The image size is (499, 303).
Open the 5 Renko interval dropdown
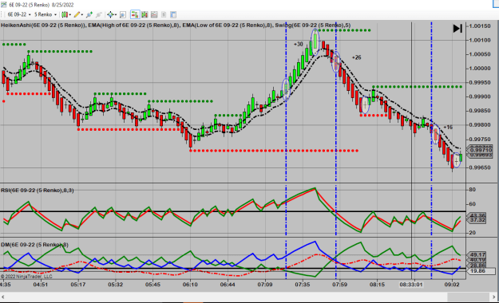click(x=46, y=14)
